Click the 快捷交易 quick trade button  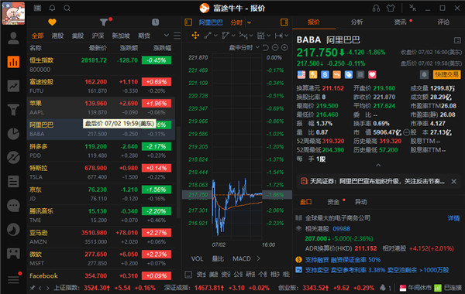tap(447, 74)
